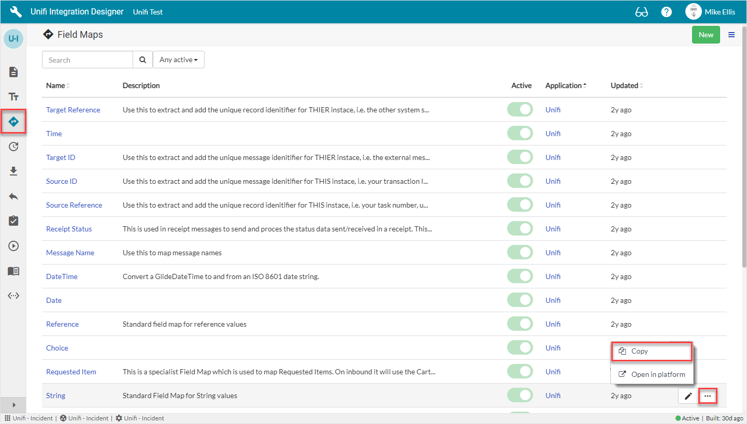Open Field Maps diamond icon in sidebar

click(13, 122)
